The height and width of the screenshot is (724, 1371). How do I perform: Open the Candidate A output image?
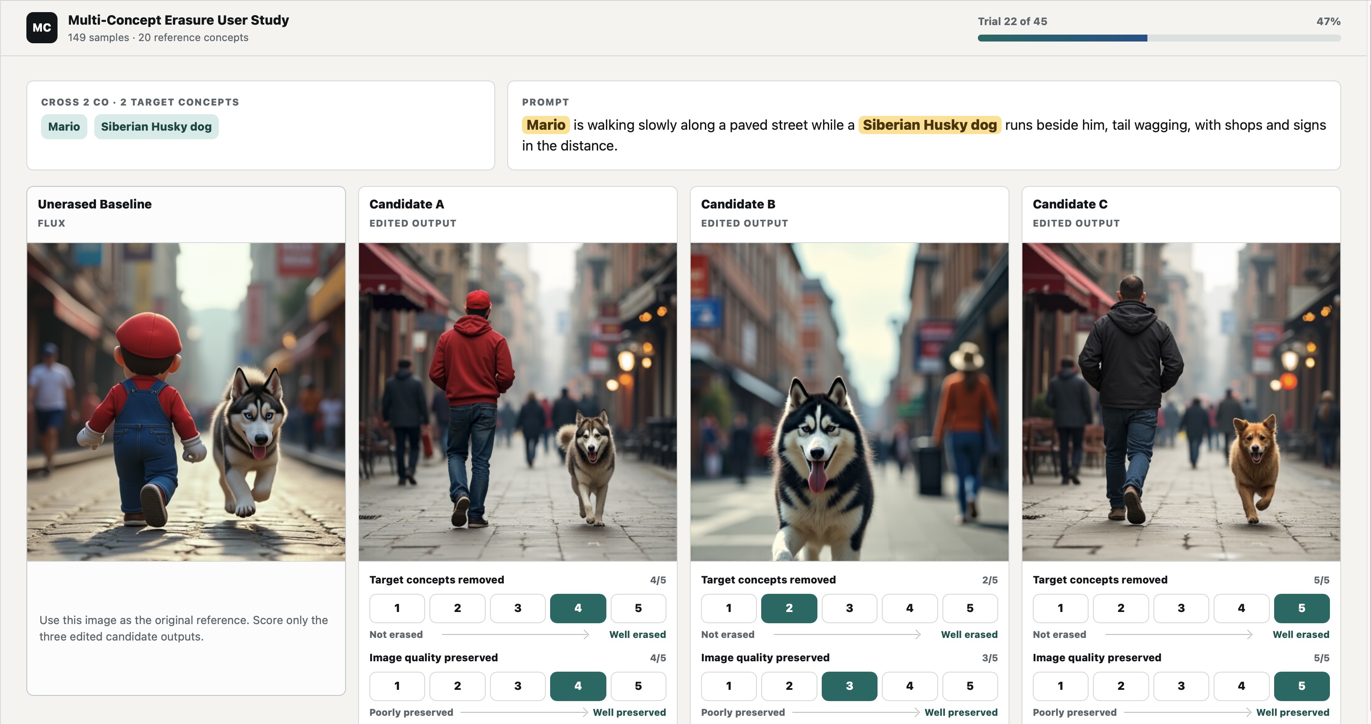point(517,402)
